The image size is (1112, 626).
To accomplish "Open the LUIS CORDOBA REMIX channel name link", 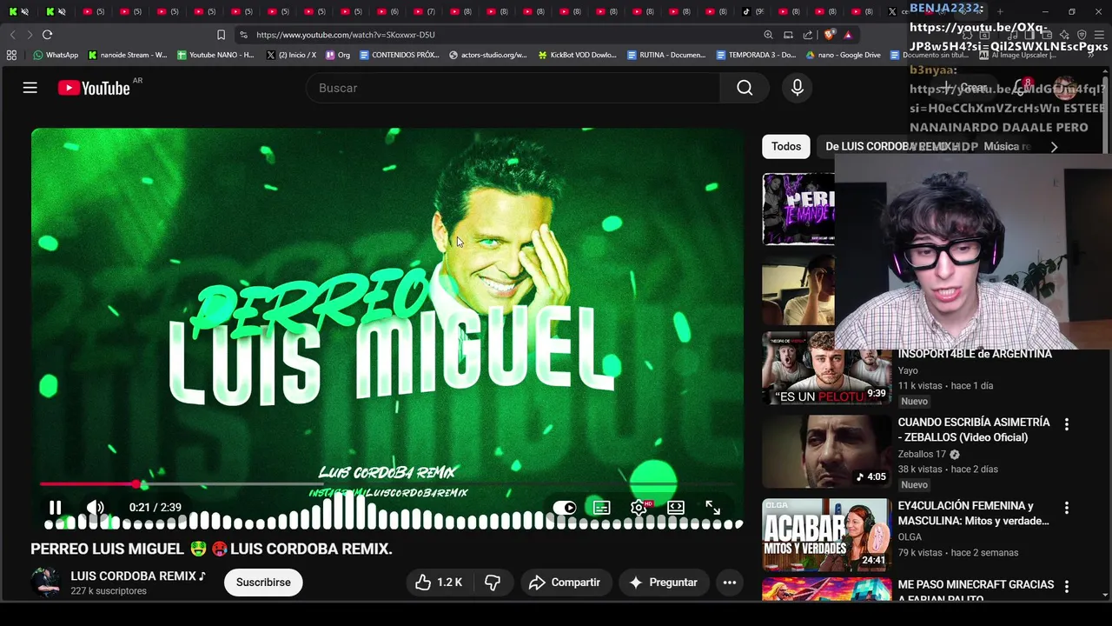I will click(138, 576).
